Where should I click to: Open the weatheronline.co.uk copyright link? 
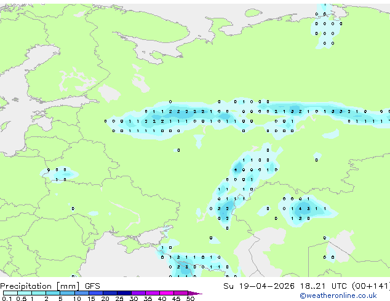pyautogui.click(x=338, y=295)
